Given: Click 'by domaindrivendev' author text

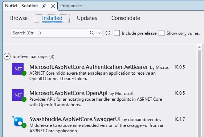Looking at the screenshot, I should point(142,120).
